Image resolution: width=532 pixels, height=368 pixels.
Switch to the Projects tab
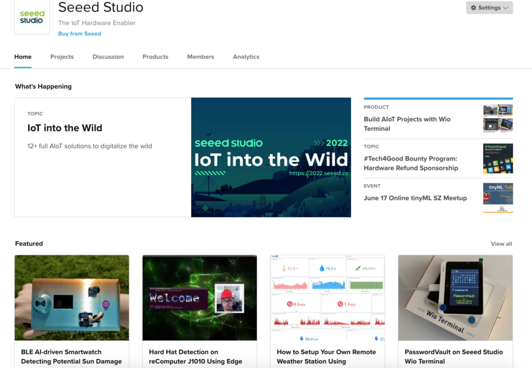click(x=62, y=57)
